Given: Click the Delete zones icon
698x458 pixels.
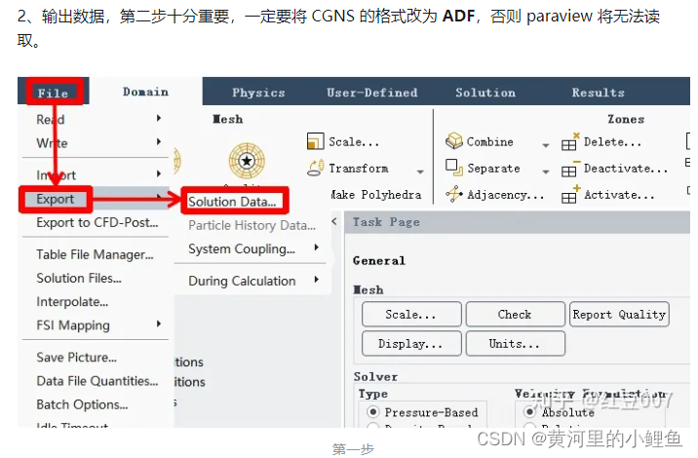Looking at the screenshot, I should (x=569, y=142).
